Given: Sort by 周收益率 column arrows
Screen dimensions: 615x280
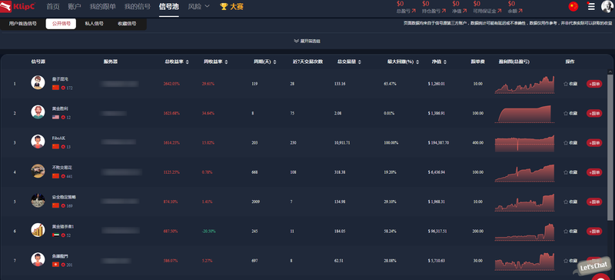Looking at the screenshot, I should coord(226,62).
